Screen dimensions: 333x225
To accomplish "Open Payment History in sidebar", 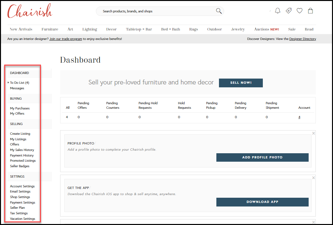I will click(22, 156).
